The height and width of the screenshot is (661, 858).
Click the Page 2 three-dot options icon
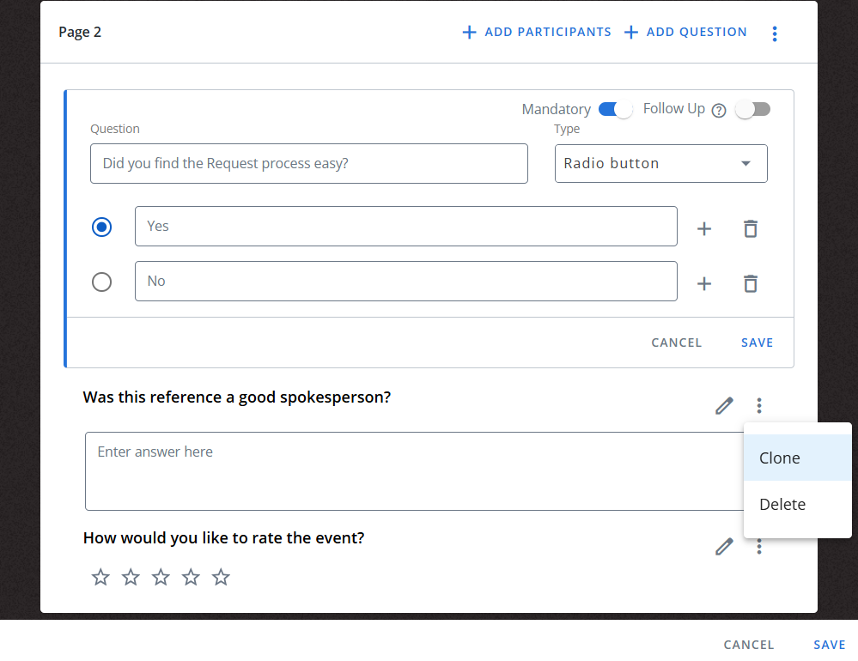click(775, 33)
